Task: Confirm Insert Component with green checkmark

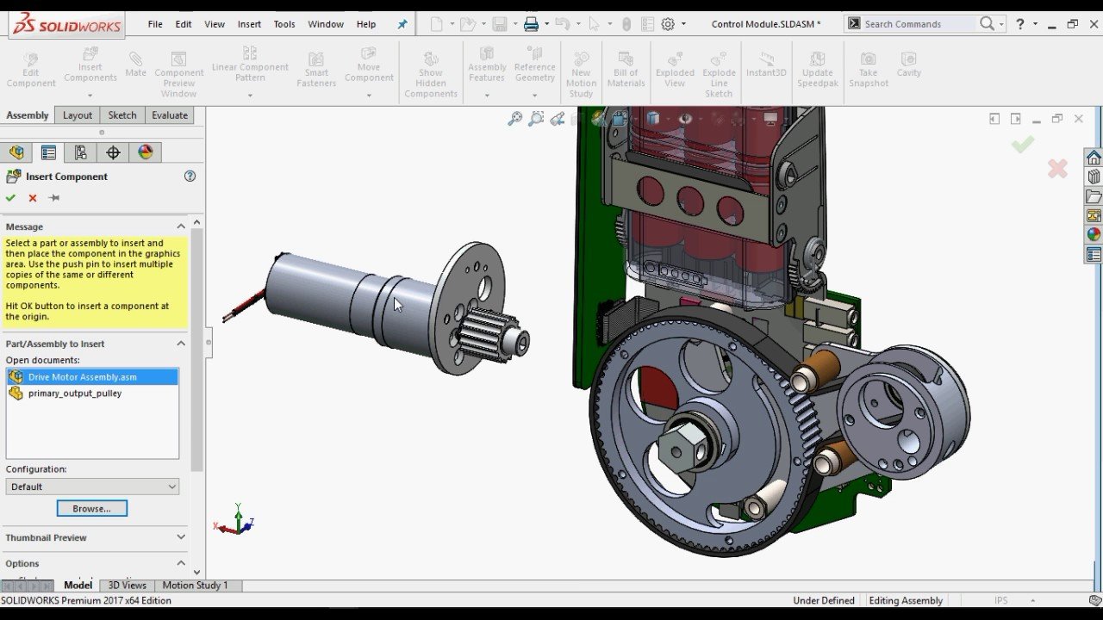Action: pyautogui.click(x=10, y=198)
